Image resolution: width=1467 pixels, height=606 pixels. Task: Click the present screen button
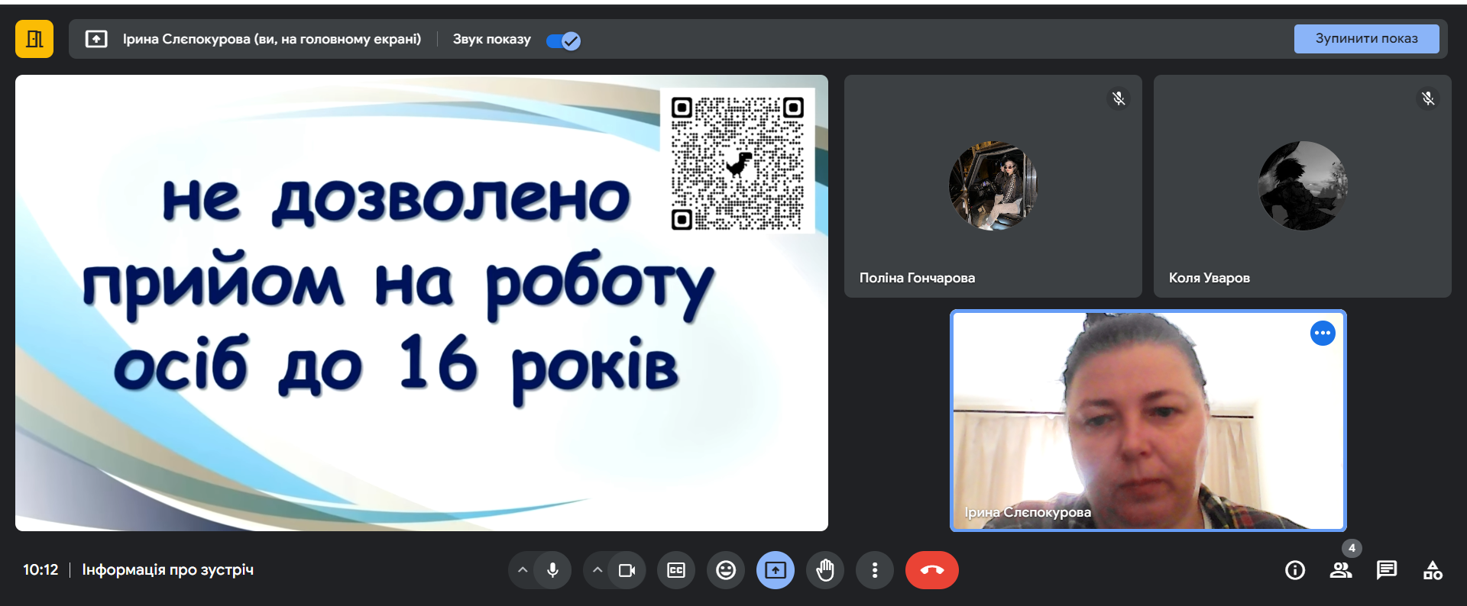776,570
